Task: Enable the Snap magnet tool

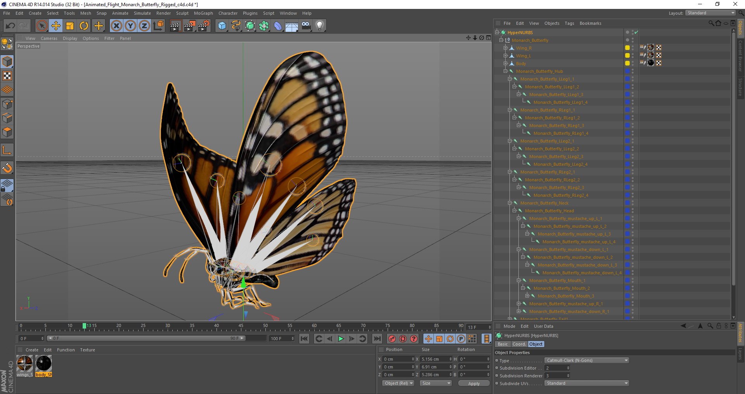Action: (x=7, y=168)
